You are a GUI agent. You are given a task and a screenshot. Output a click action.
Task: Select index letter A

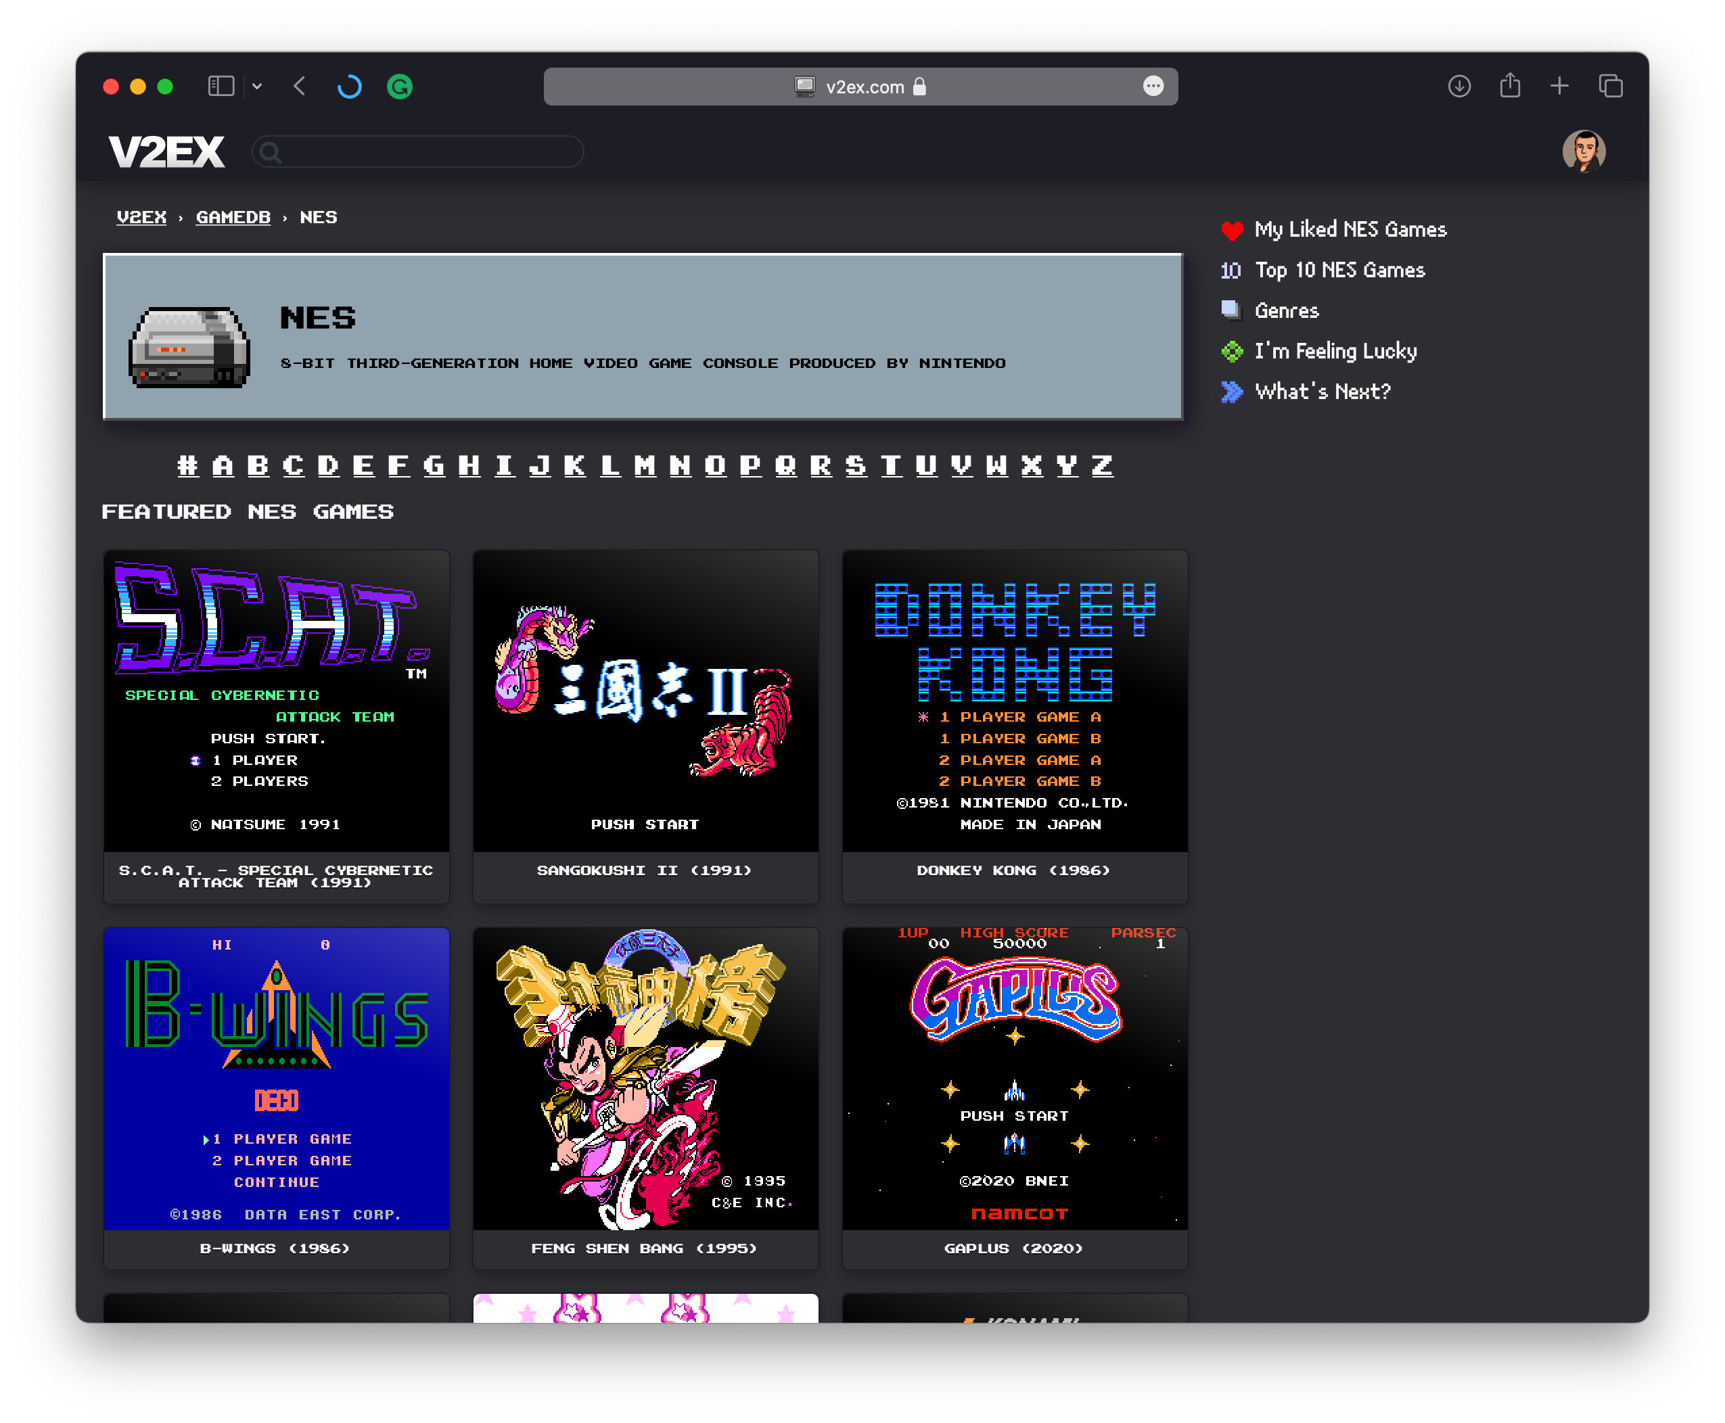223,465
